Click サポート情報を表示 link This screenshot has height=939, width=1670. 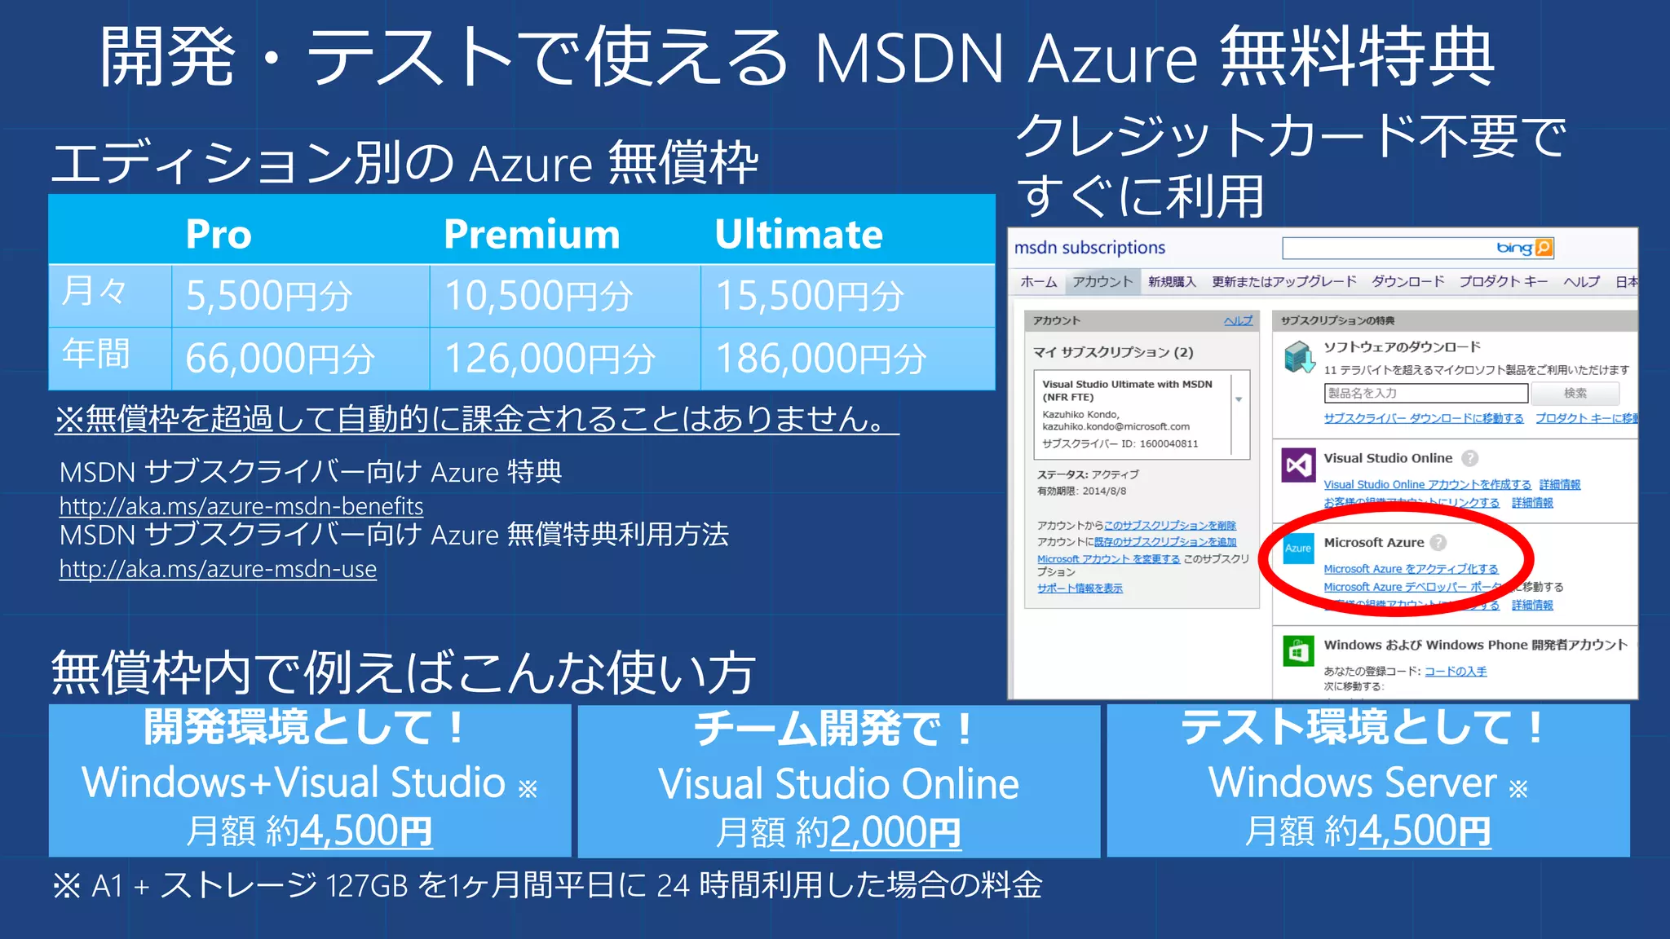click(1080, 589)
